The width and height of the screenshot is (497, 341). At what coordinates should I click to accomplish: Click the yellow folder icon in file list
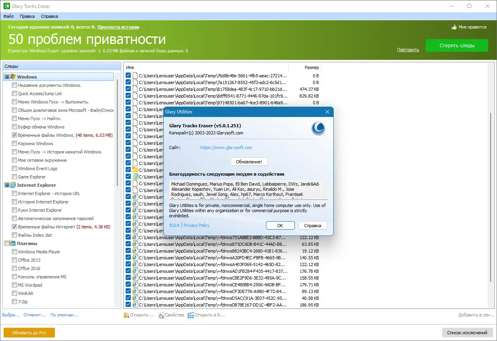[135, 170]
